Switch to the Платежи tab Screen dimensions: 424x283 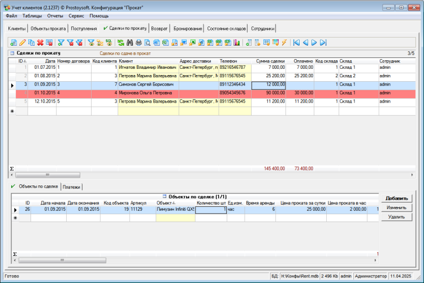(x=71, y=187)
